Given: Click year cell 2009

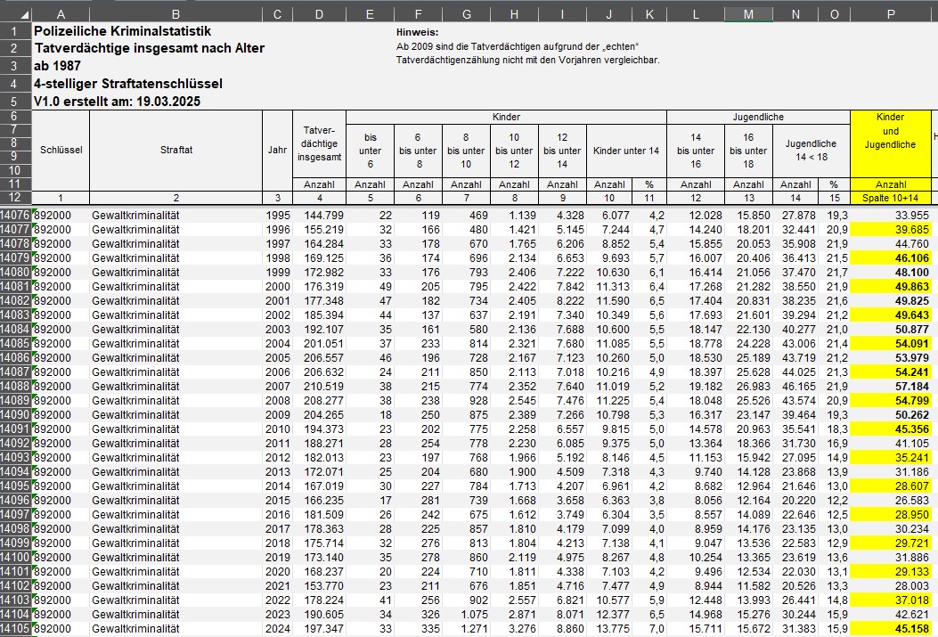Looking at the screenshot, I should (278, 415).
